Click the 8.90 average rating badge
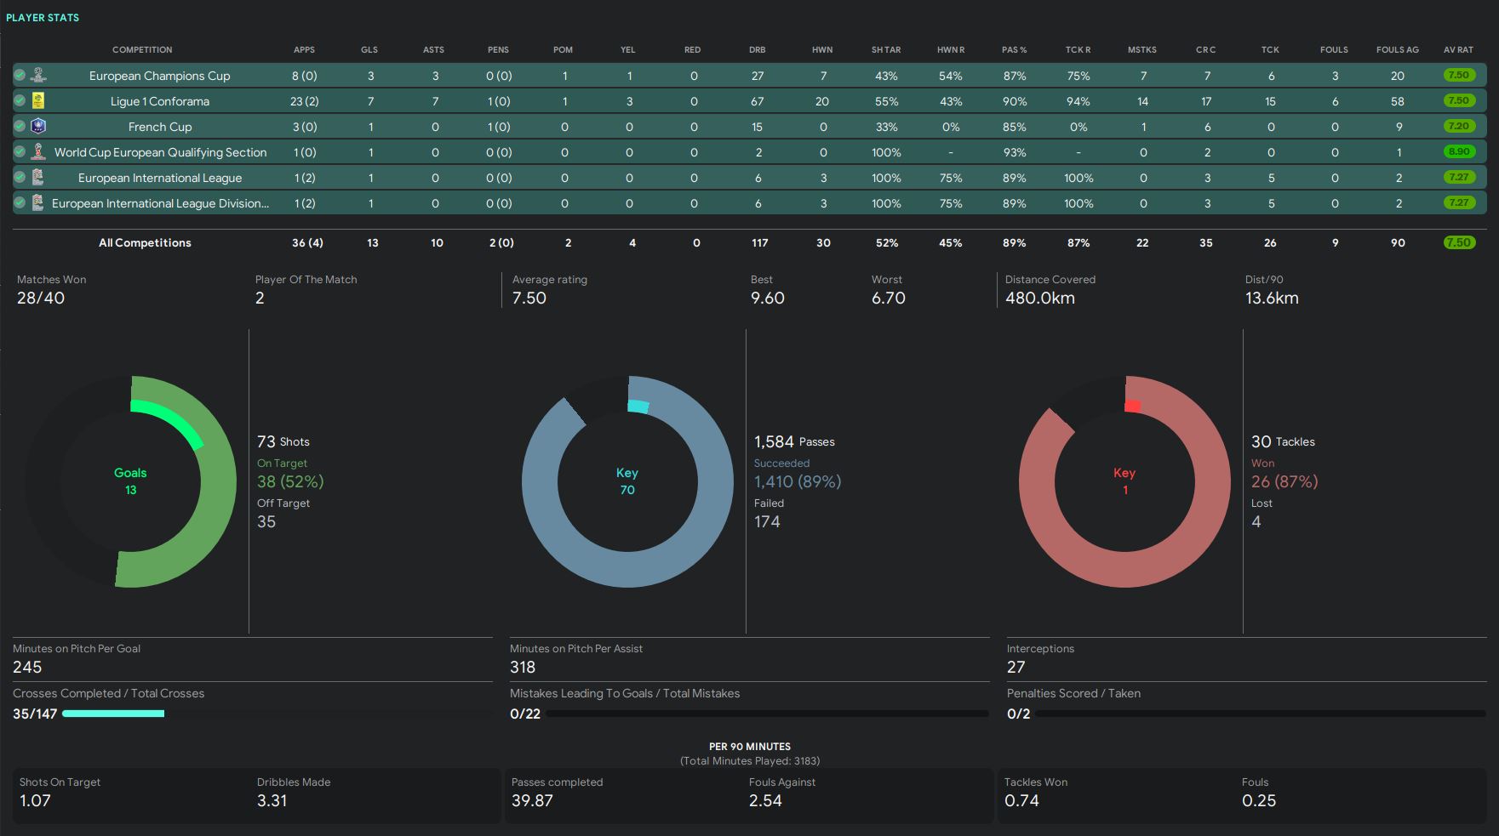This screenshot has height=836, width=1499. point(1458,152)
